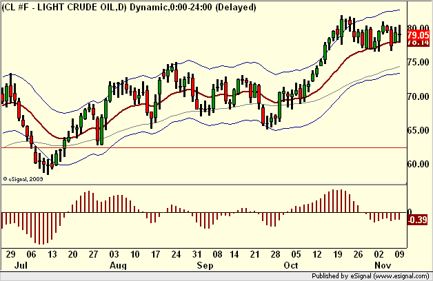Click the zero line label of the histogram
Image resolution: width=433 pixels, height=281 pixels.
pos(410,212)
